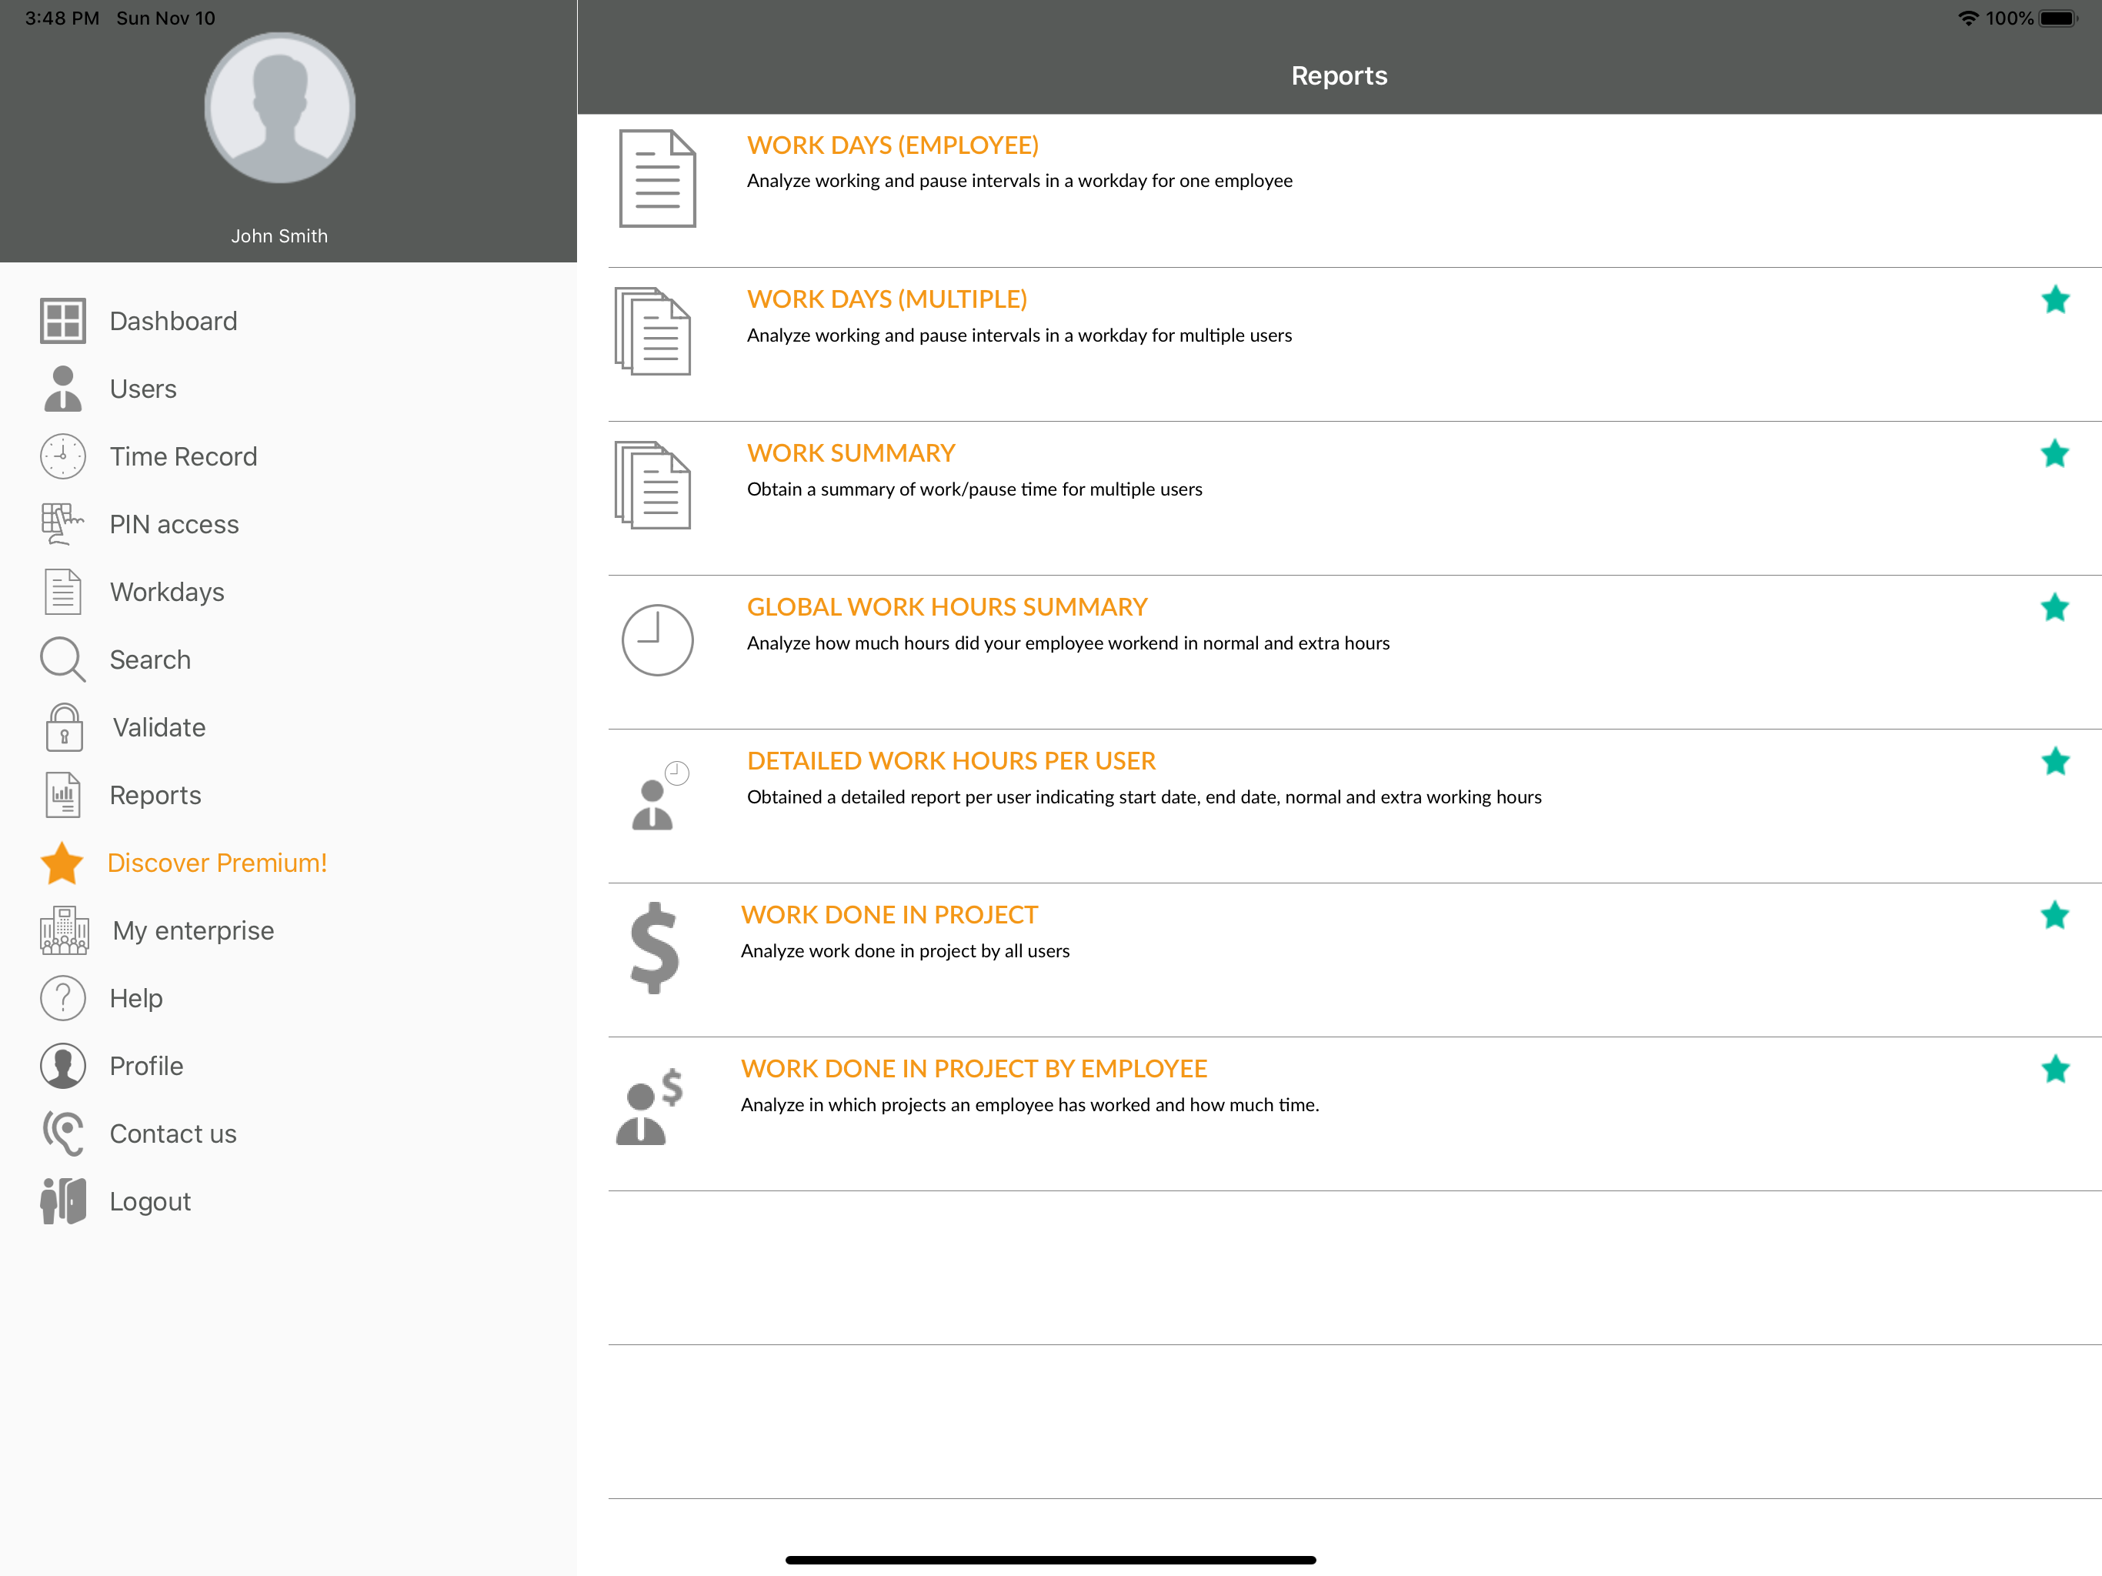This screenshot has width=2102, height=1576.
Task: Open WORK DONE IN PROJECT BY EMPLOYEE
Action: pos(973,1068)
